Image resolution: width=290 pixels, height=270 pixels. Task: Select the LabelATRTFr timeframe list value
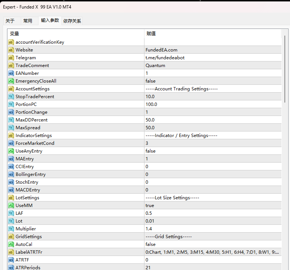(x=213, y=252)
